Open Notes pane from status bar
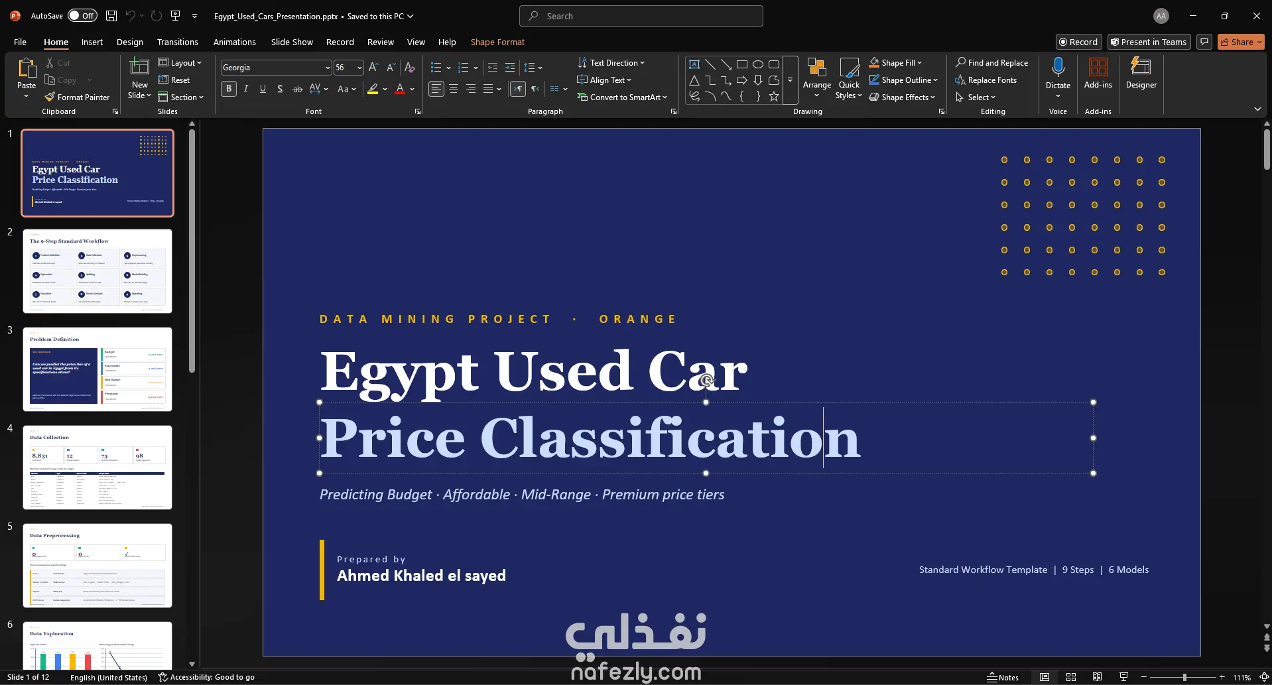The image size is (1272, 685). pyautogui.click(x=1003, y=677)
